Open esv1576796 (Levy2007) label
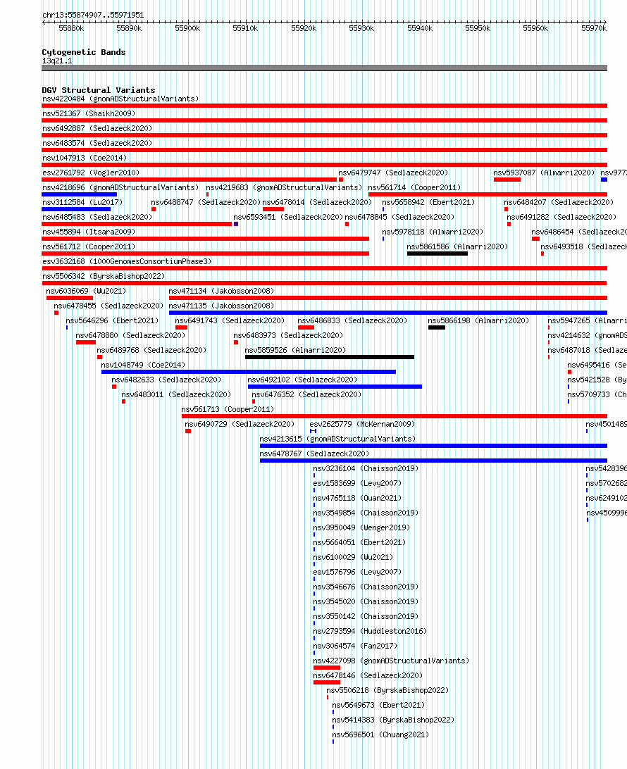627x769 pixels. point(357,572)
